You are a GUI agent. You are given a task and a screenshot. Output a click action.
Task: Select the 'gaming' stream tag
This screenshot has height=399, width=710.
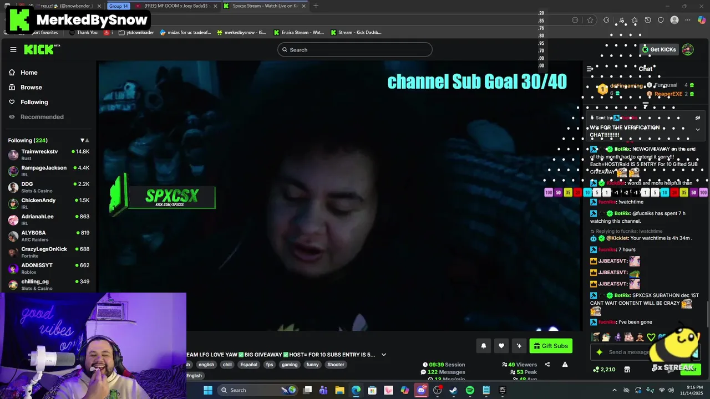[290, 365]
